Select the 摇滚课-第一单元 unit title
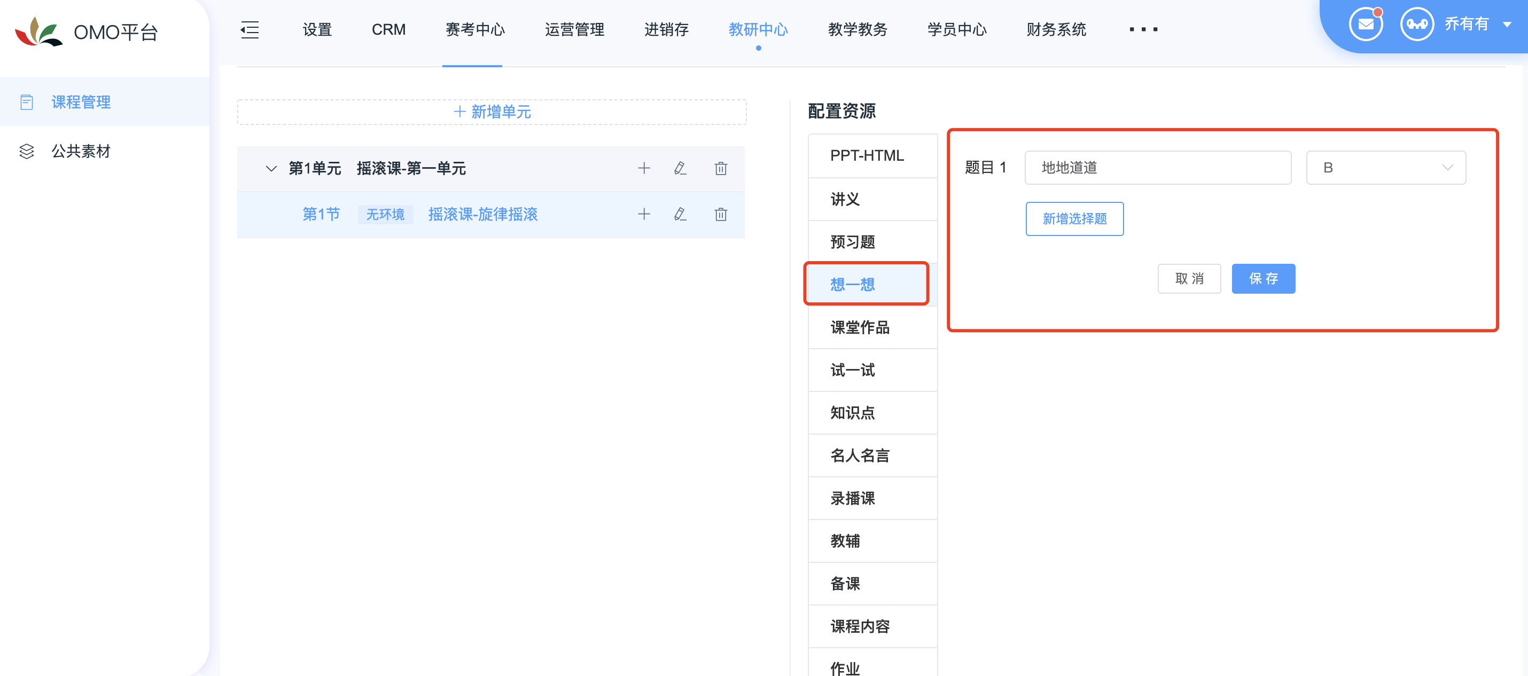The width and height of the screenshot is (1528, 676). [x=411, y=168]
